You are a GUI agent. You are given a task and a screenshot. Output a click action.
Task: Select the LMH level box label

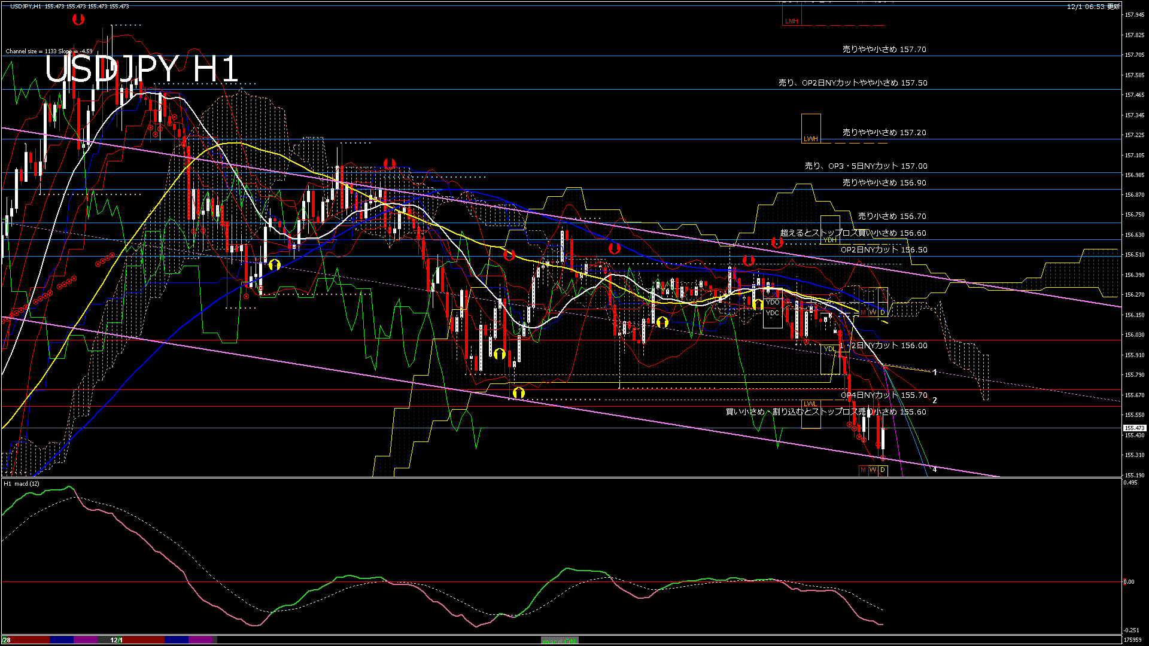click(x=791, y=21)
